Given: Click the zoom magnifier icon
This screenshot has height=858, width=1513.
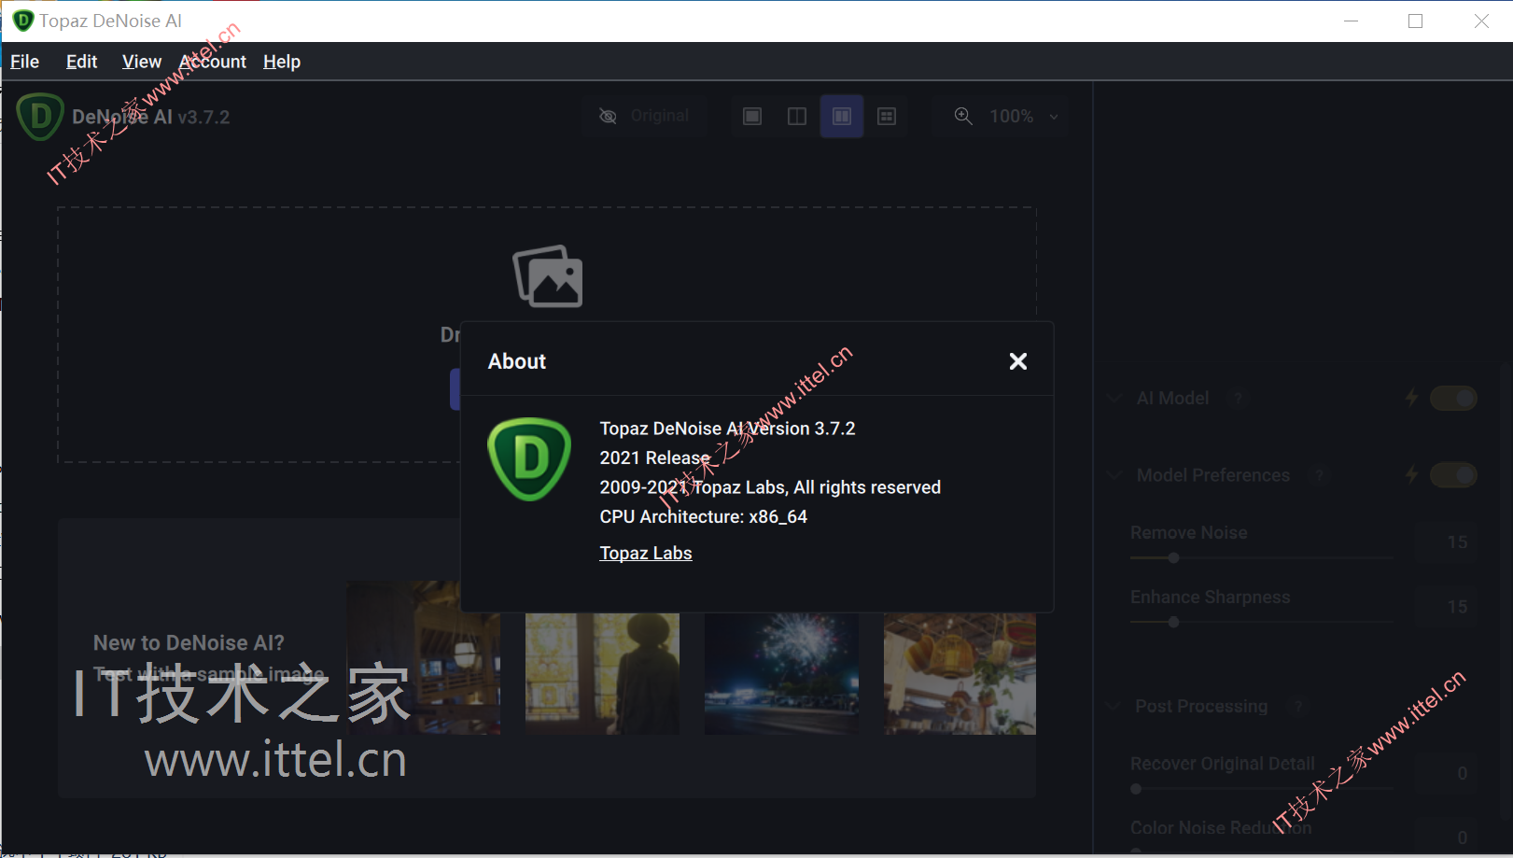Looking at the screenshot, I should tap(963, 116).
